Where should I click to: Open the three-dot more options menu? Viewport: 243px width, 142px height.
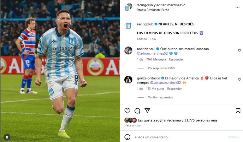coord(237,7)
